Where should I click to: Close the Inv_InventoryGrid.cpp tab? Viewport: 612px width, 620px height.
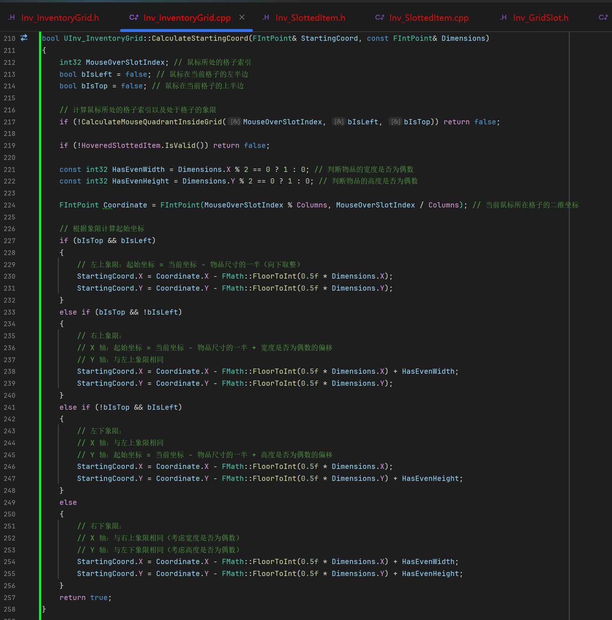pyautogui.click(x=242, y=17)
